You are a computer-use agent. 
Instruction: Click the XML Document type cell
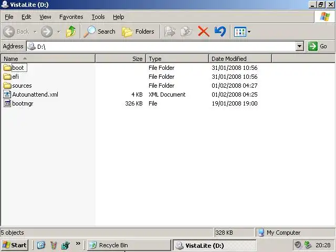point(167,94)
